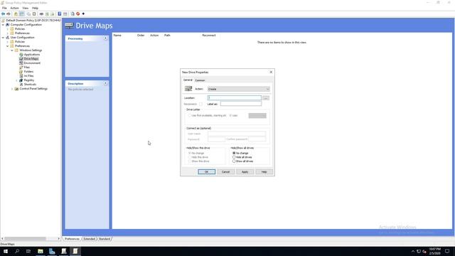Select 'Use first available, starting at' option
This screenshot has width=455, height=256.
click(x=190, y=115)
